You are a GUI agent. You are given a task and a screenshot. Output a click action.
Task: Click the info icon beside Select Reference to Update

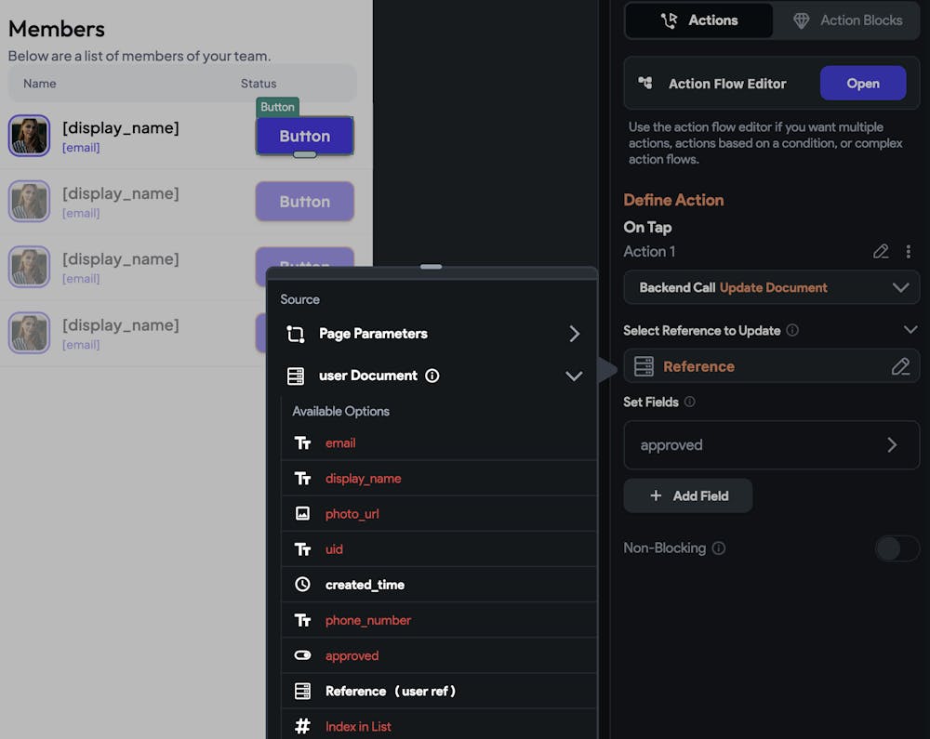[792, 330]
